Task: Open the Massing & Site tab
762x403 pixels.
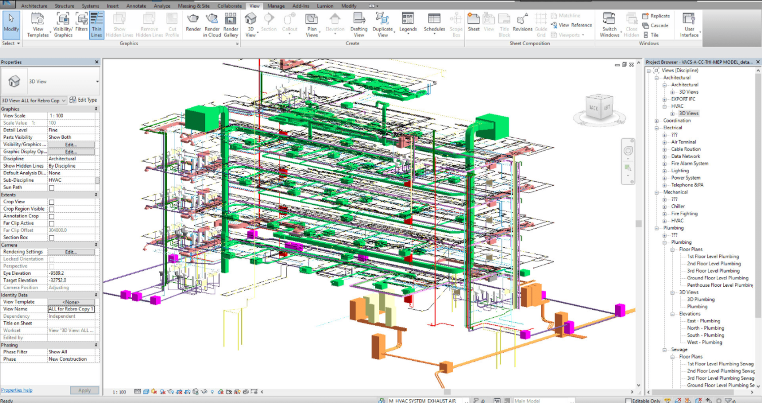Action: click(x=194, y=6)
